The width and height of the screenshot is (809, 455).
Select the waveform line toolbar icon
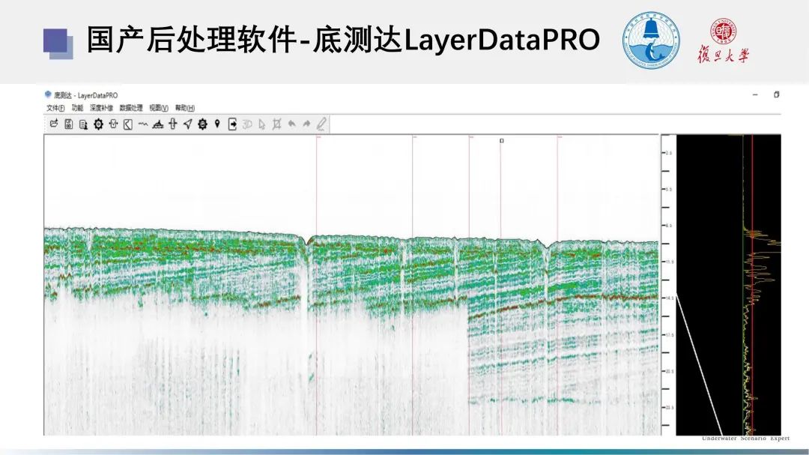pos(142,124)
